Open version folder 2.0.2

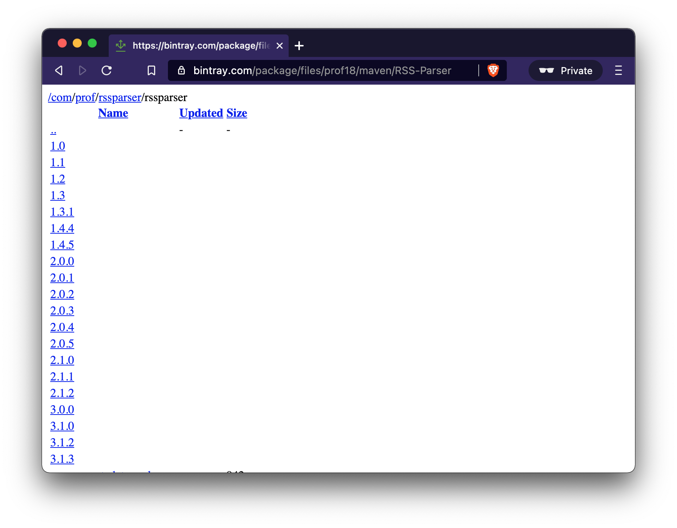tap(62, 294)
